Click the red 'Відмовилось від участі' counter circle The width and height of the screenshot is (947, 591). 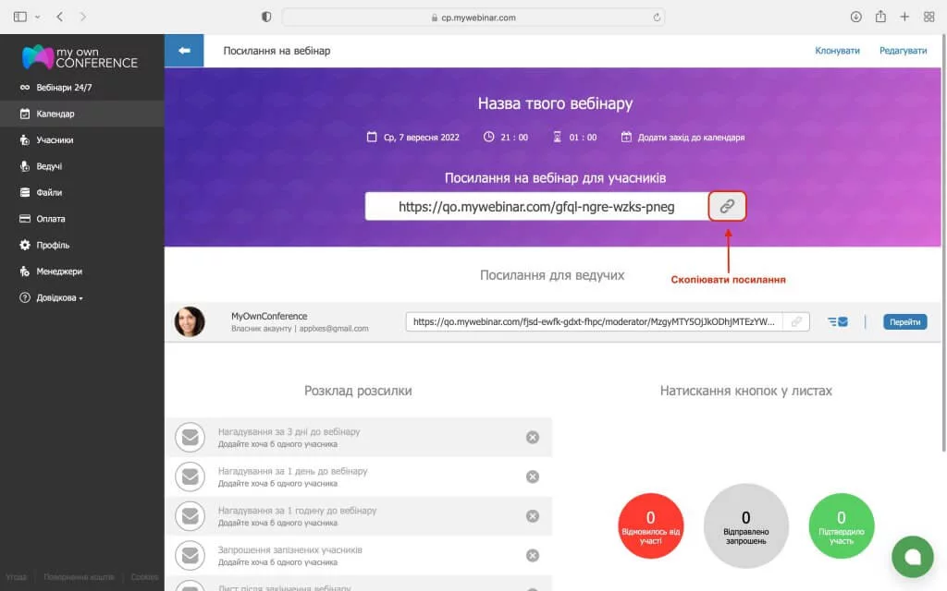(x=651, y=524)
